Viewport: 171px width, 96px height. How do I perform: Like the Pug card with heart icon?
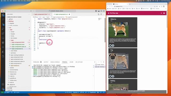(110, 76)
